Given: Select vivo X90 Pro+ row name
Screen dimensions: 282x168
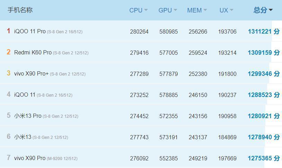Looking at the screenshot, I should point(31,74).
